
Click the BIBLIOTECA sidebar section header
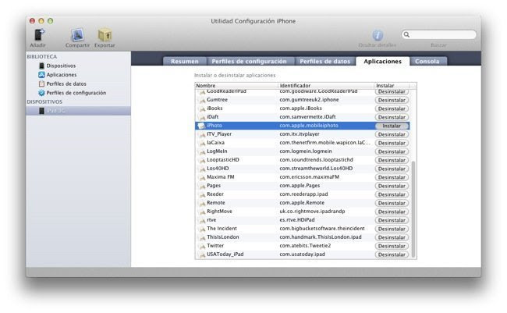click(x=41, y=57)
